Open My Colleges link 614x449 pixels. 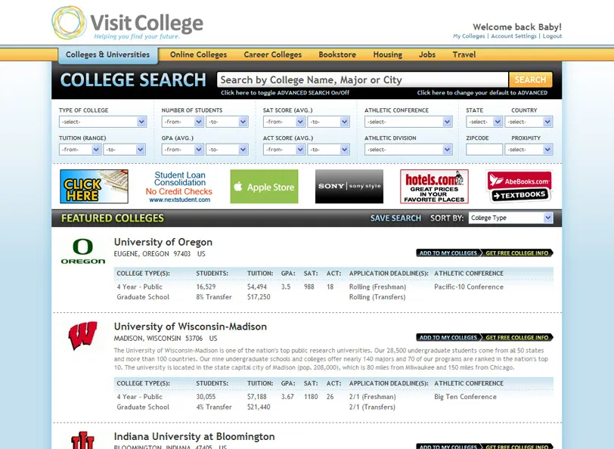click(x=469, y=36)
